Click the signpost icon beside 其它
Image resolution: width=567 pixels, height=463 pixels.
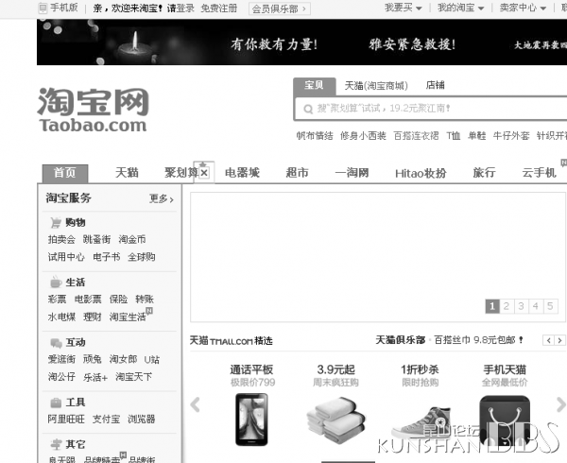click(56, 444)
